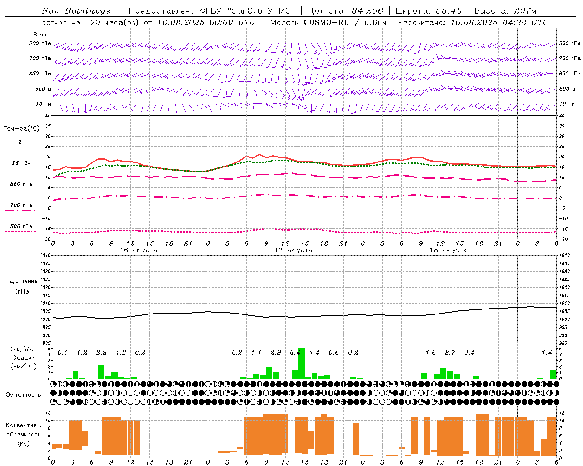
Task: Click the line sample under '850 гПа' temperature legend
Action: click(x=21, y=189)
